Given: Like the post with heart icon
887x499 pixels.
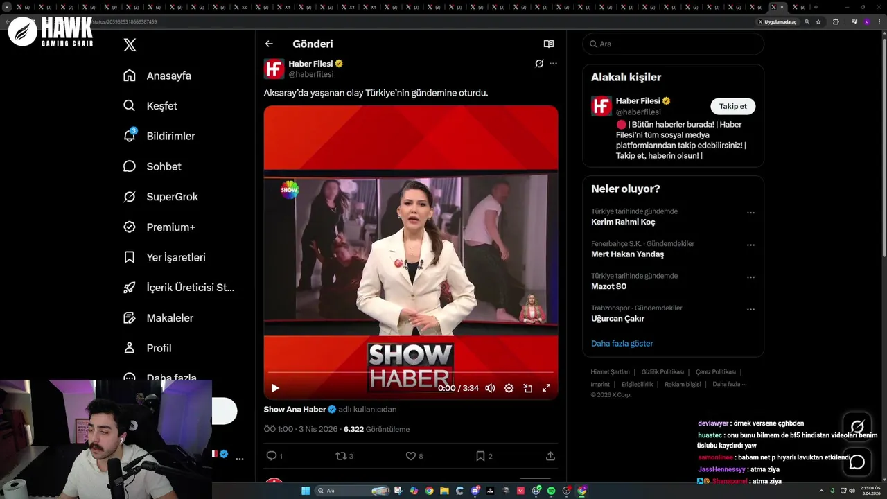Looking at the screenshot, I should [410, 455].
